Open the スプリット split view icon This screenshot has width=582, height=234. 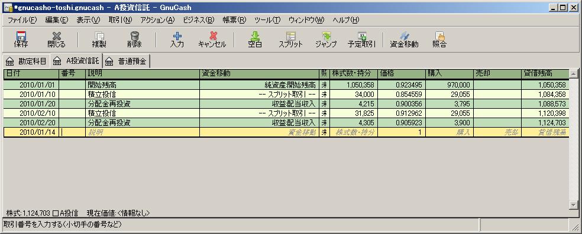(x=290, y=40)
